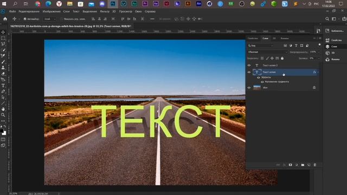
Task: Toggle the 'Автовыбор' checkbox
Action: tap(25, 19)
